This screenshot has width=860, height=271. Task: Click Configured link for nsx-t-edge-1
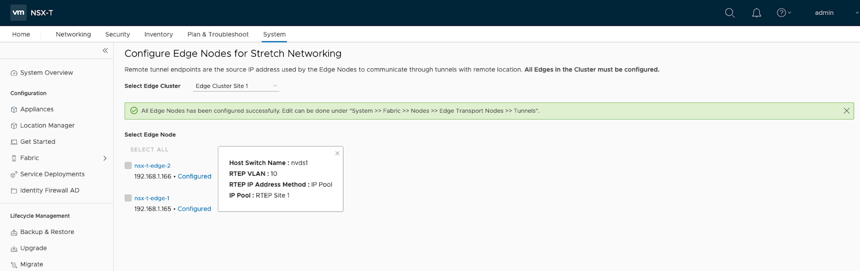click(x=194, y=209)
